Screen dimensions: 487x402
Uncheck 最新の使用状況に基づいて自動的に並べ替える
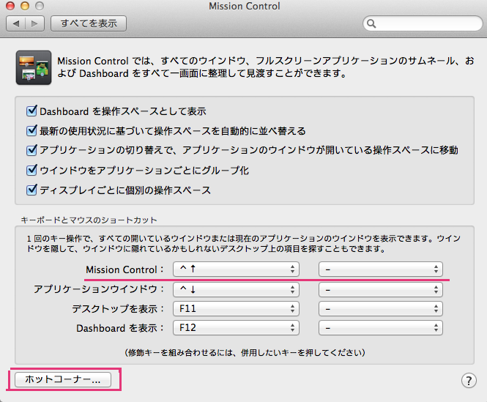click(x=31, y=130)
